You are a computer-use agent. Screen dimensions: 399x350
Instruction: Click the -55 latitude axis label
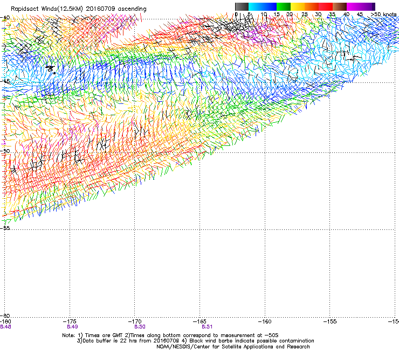pyautogui.click(x=5, y=228)
